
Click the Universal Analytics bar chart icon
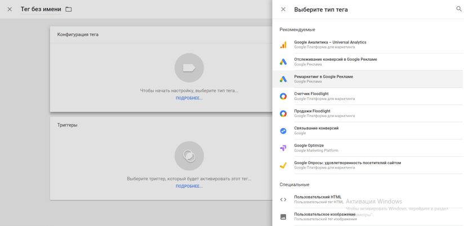click(283, 45)
